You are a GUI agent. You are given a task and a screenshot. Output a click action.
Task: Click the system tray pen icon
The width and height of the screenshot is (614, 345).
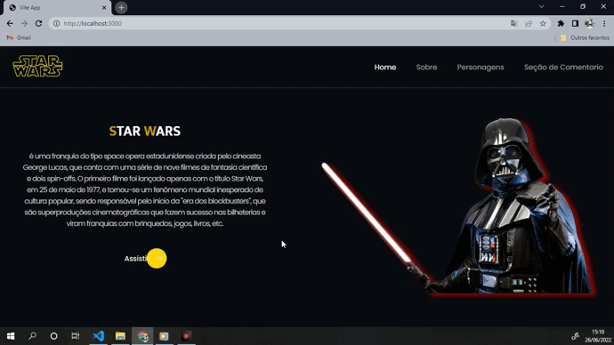coord(575,336)
